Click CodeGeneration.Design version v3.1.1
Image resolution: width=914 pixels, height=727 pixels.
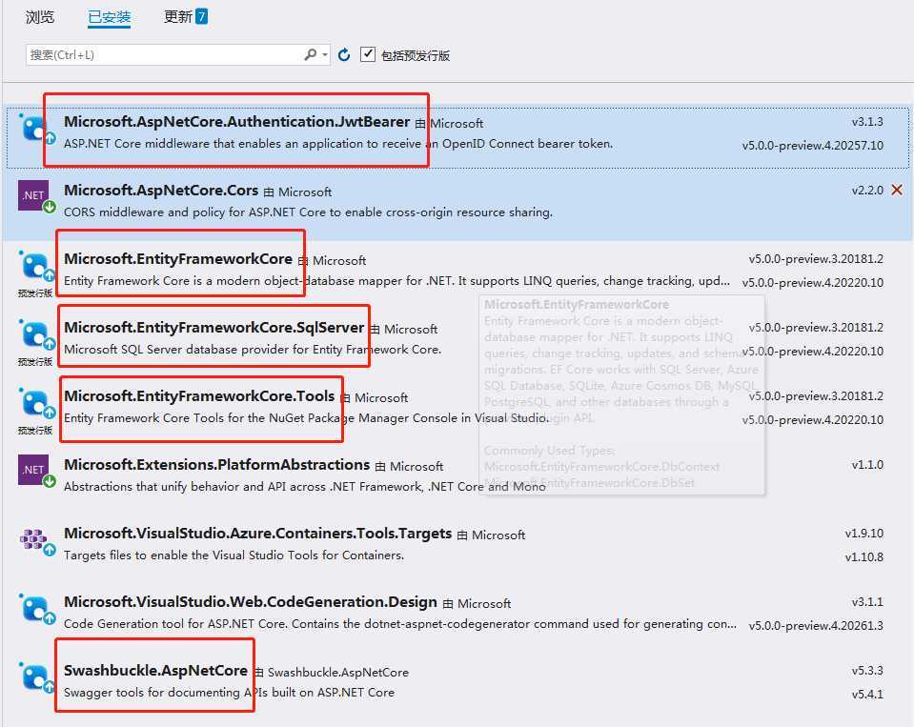(867, 602)
